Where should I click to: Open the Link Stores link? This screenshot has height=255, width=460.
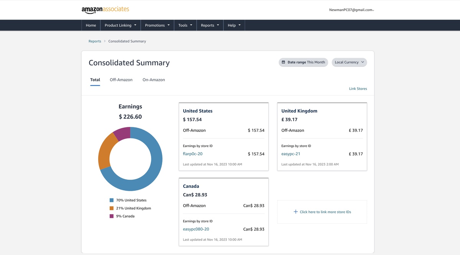point(358,89)
